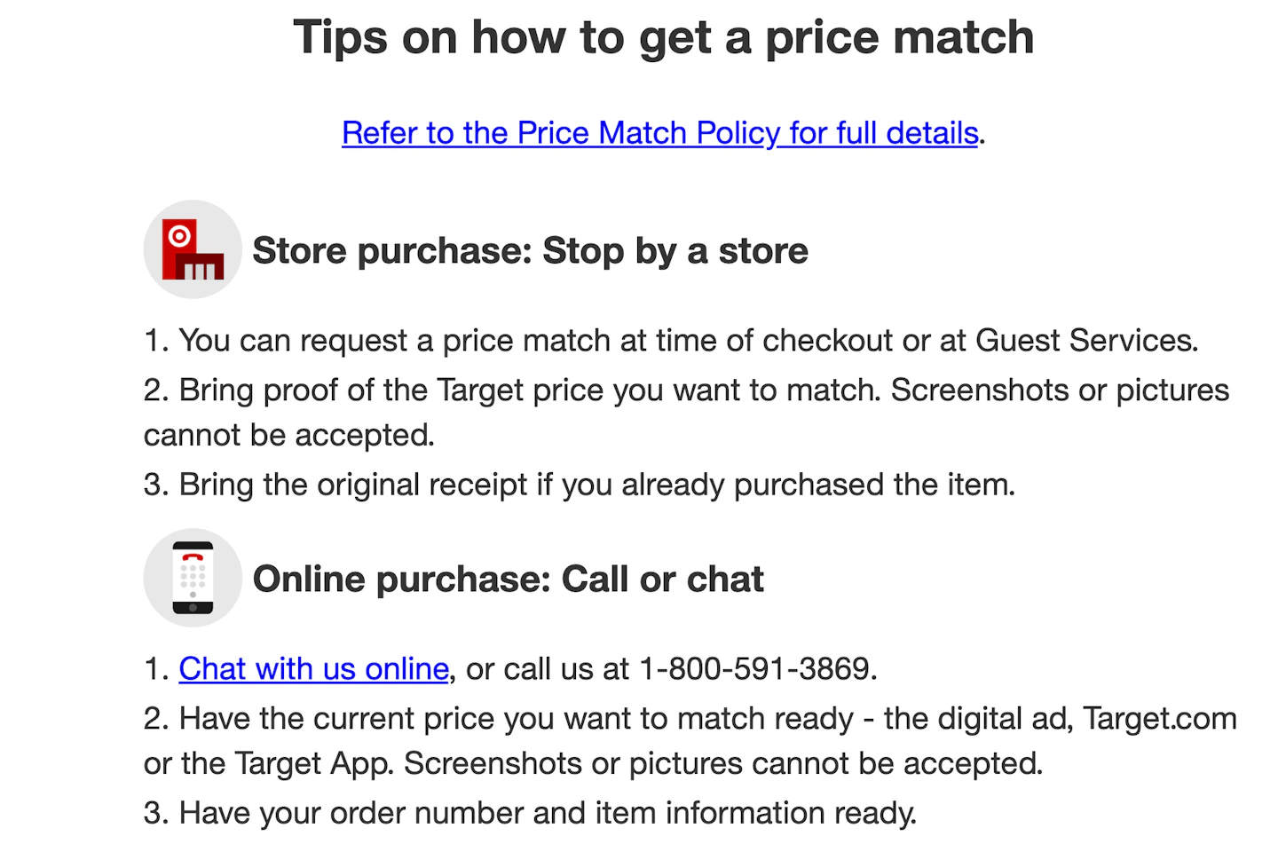
Task: Click the 'Guest Services' text in step one
Action: coord(1085,341)
